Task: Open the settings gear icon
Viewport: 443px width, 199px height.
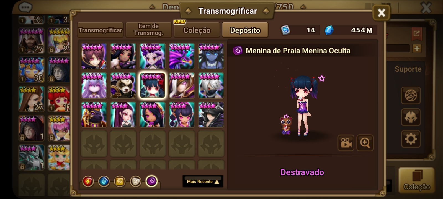Action: click(x=411, y=139)
